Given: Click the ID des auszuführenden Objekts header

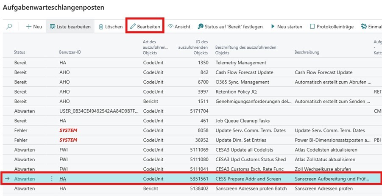Looking at the screenshot, I should [x=193, y=47].
